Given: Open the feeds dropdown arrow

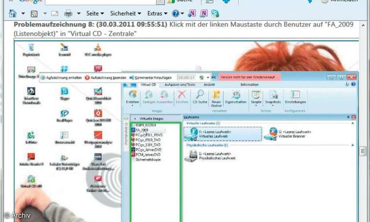Looking at the screenshot, I should pyautogui.click(x=45, y=14).
